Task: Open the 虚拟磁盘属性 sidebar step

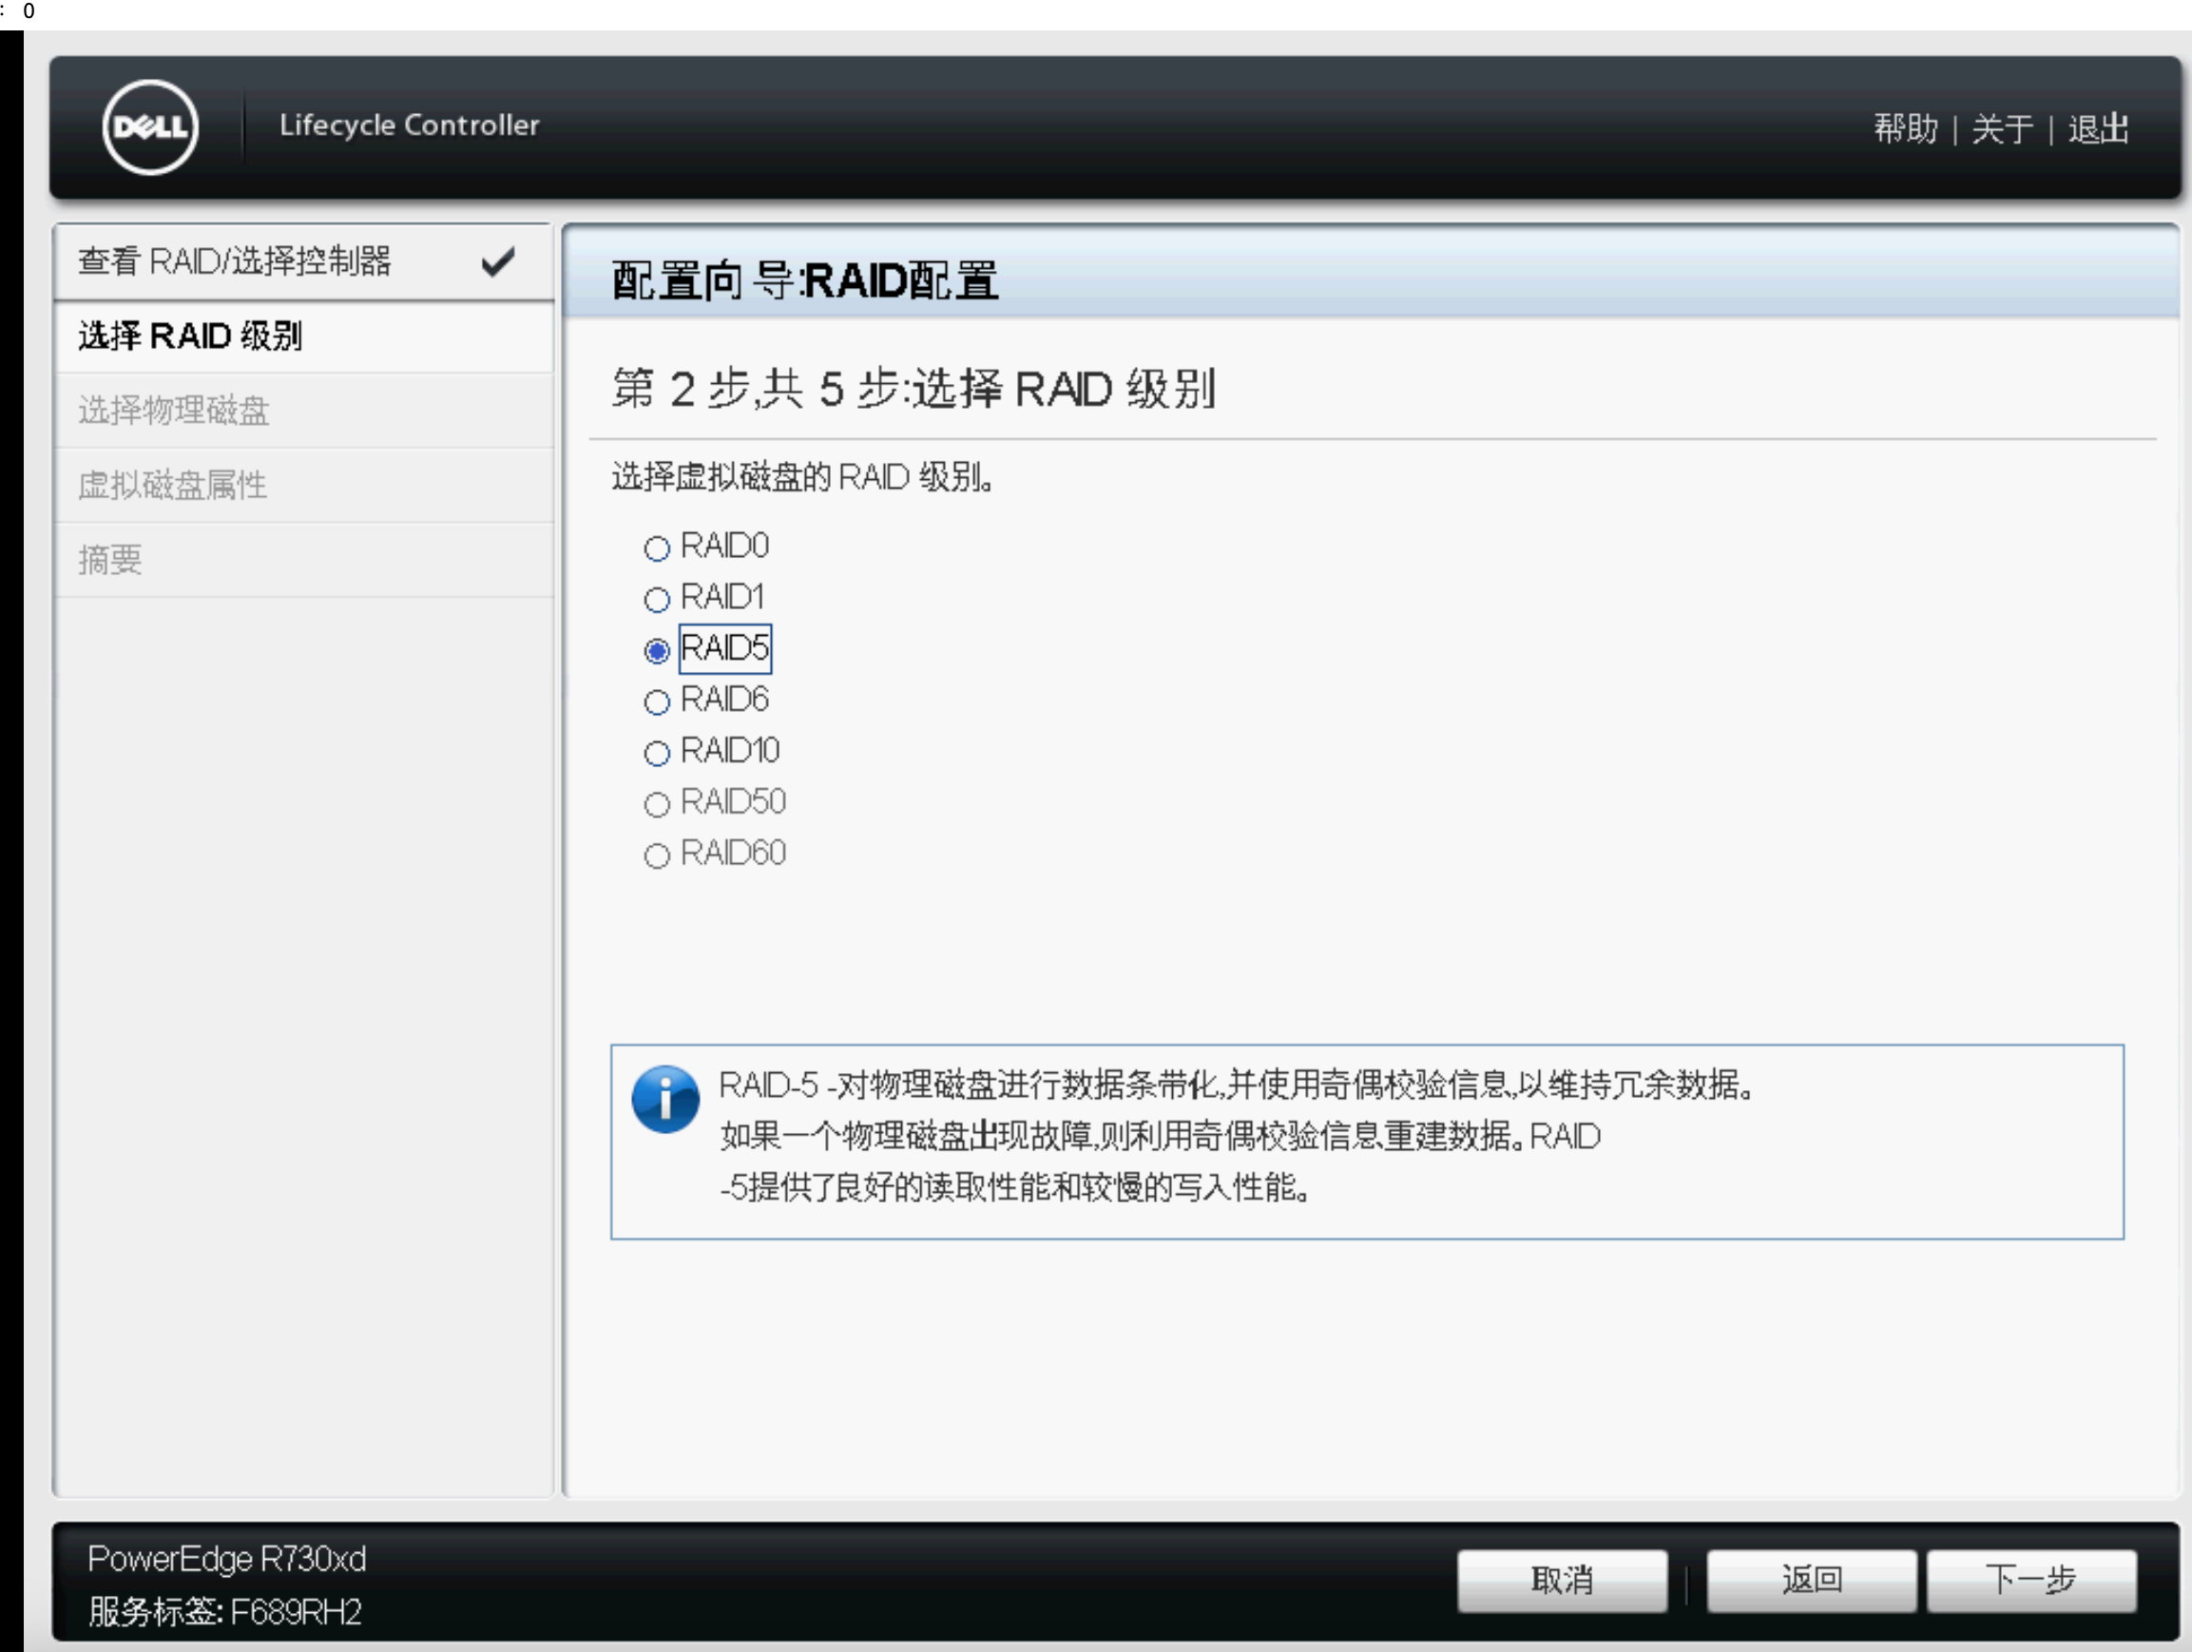Action: pos(173,486)
